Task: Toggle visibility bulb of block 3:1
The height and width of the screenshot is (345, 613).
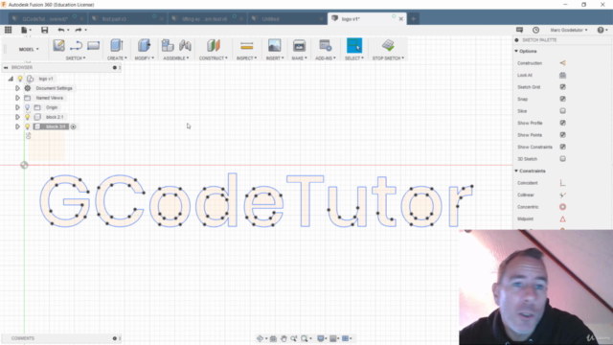Action: point(28,126)
